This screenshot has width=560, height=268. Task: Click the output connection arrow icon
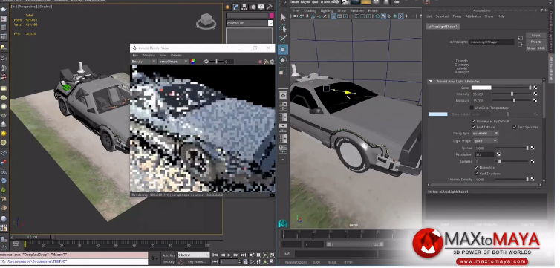(x=520, y=45)
